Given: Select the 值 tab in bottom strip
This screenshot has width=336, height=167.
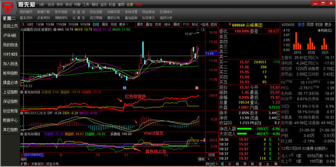Looking at the screenshot, I should click(x=260, y=164).
